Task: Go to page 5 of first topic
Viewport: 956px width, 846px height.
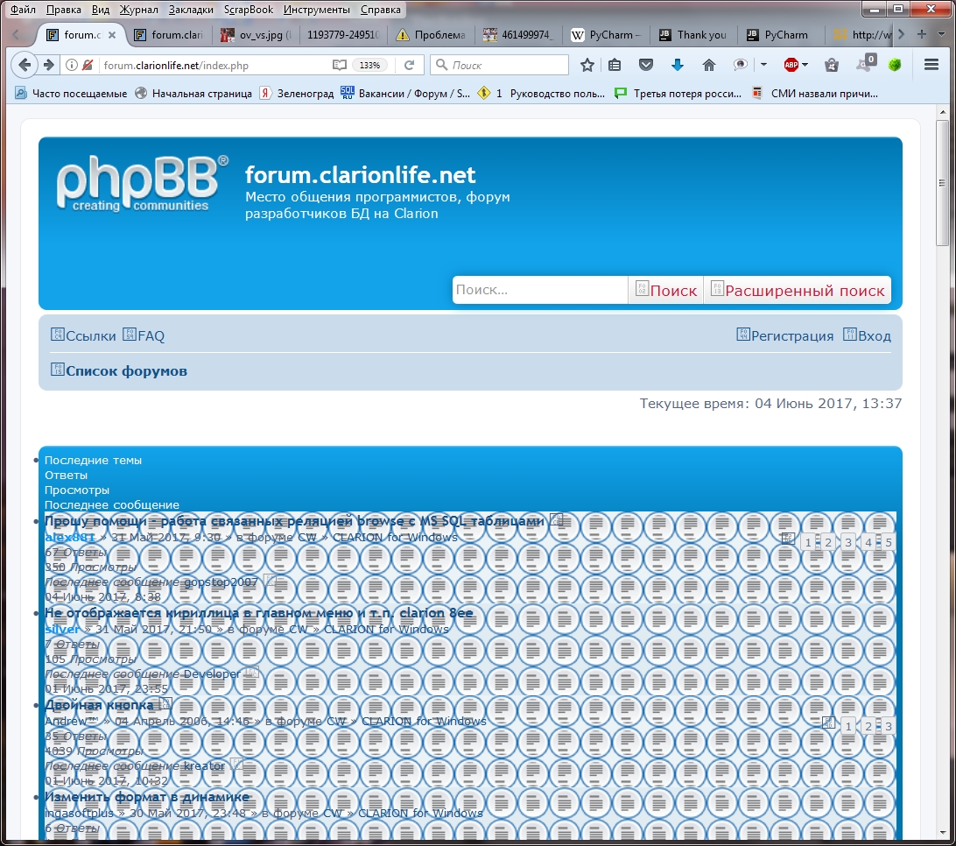Action: point(888,542)
